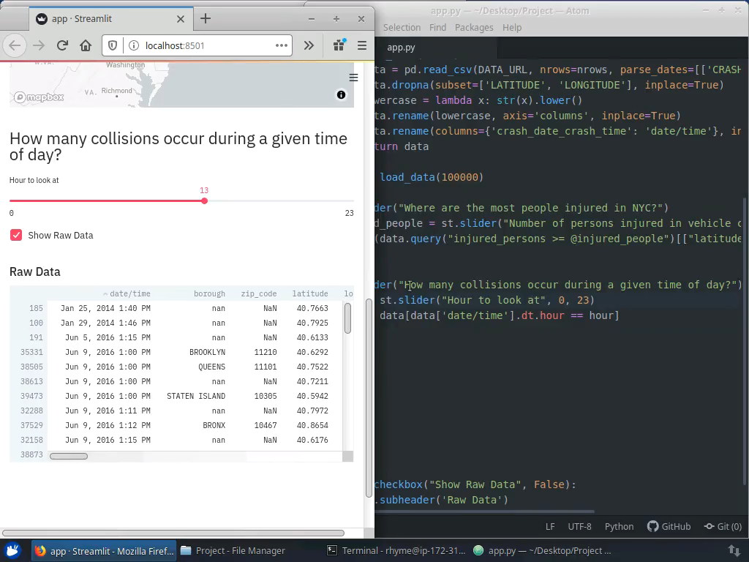This screenshot has width=749, height=562.
Task: Sort table by date/time column header
Action: pos(129,293)
